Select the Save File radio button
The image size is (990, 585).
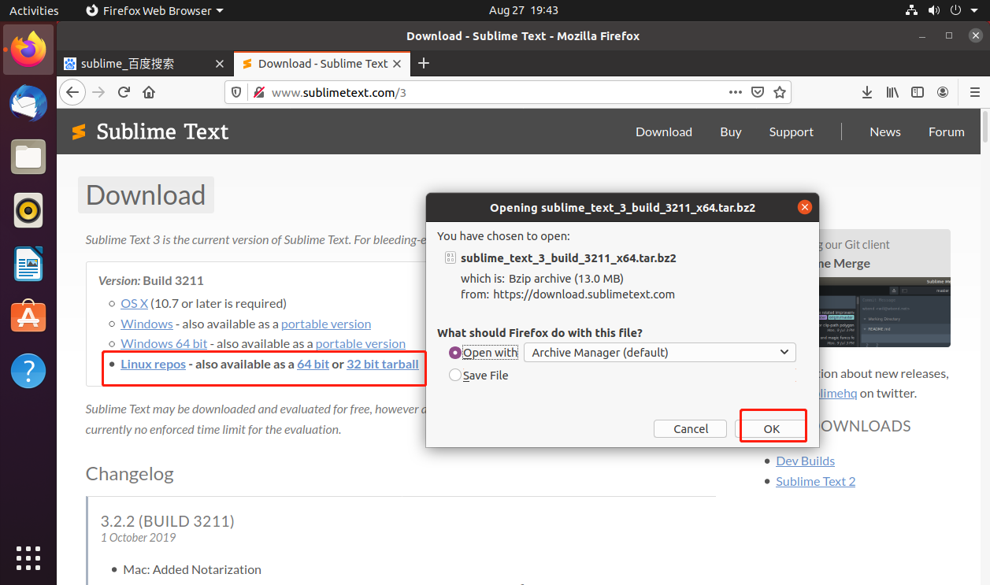click(454, 376)
